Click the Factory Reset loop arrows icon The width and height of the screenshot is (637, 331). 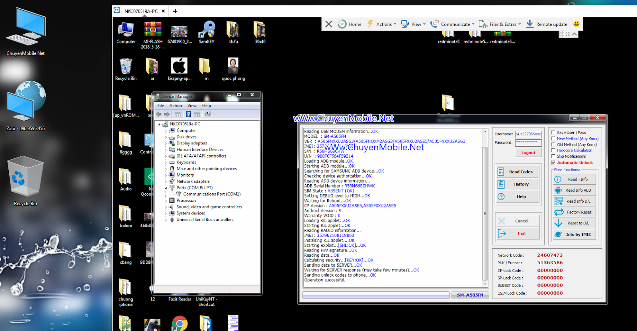click(559, 212)
